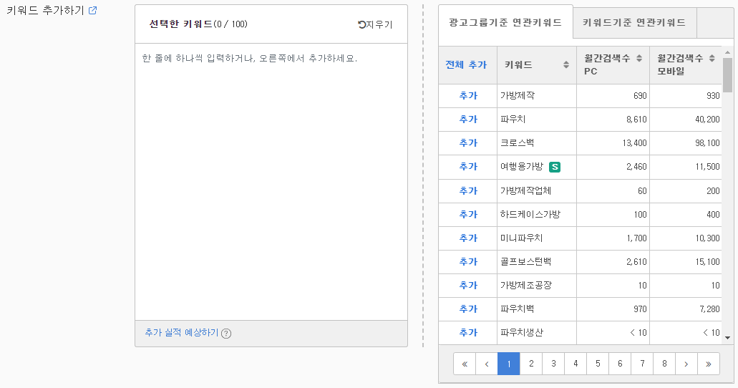Open page 5 of the keyword list
The height and width of the screenshot is (388, 738).
[598, 364]
